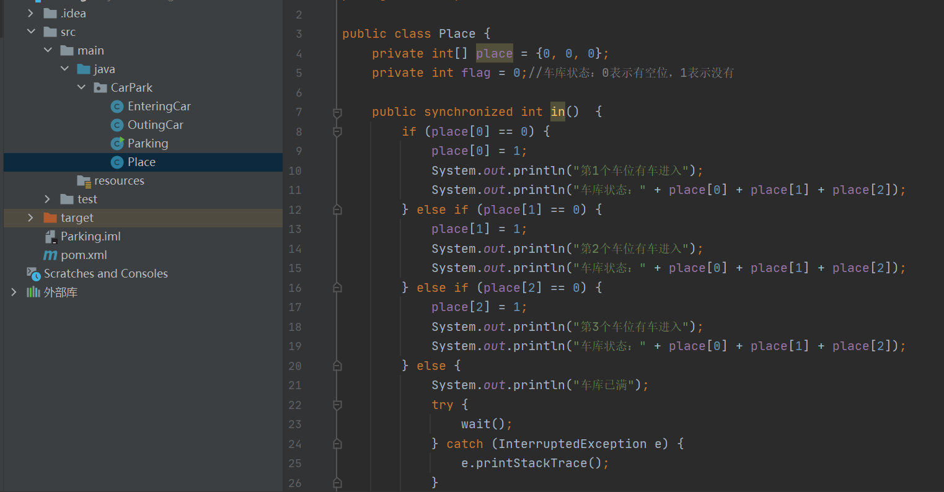This screenshot has height=492, width=944.
Task: Click the 外部库 library icon
Action: (33, 292)
